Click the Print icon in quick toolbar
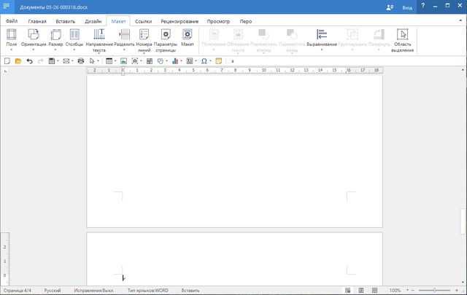 point(81,61)
